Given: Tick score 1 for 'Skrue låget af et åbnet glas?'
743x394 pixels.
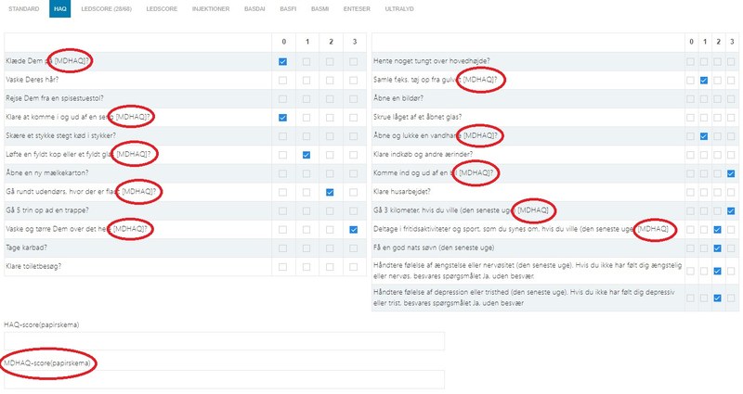Looking at the screenshot, I should (x=704, y=118).
